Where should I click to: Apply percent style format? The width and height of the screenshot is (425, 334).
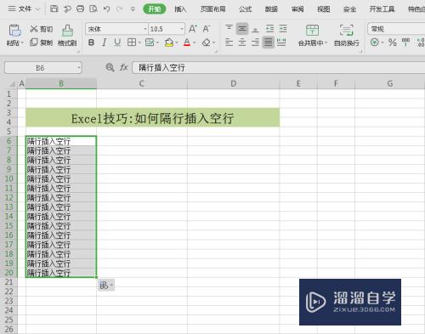point(393,42)
